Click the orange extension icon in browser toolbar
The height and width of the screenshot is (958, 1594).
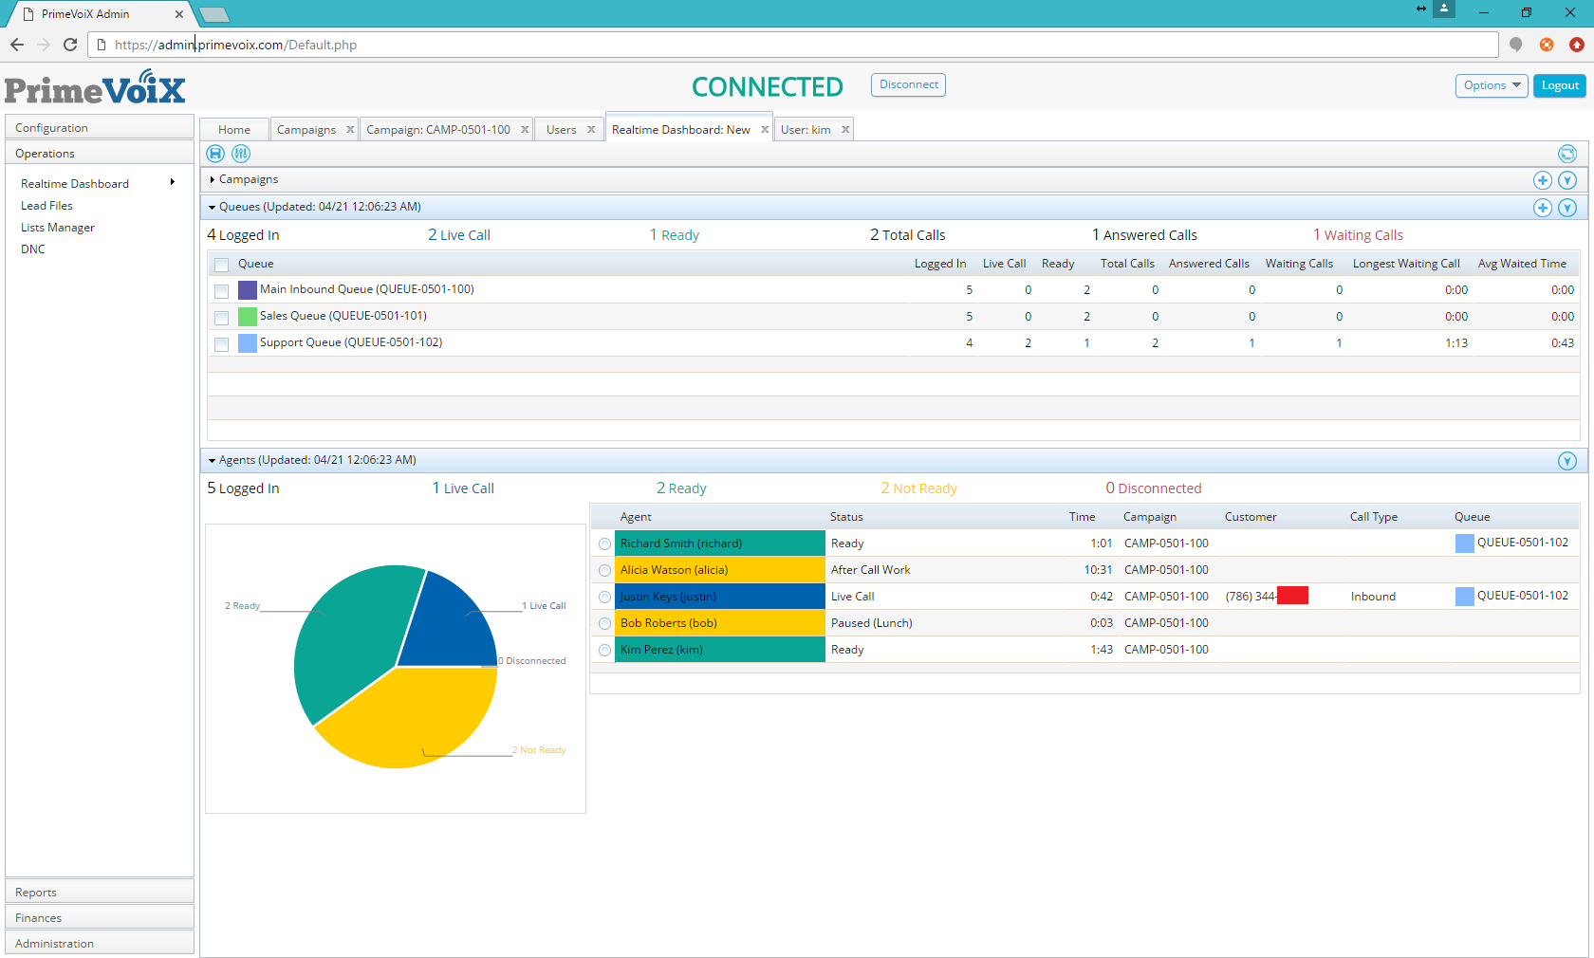coord(1547,45)
